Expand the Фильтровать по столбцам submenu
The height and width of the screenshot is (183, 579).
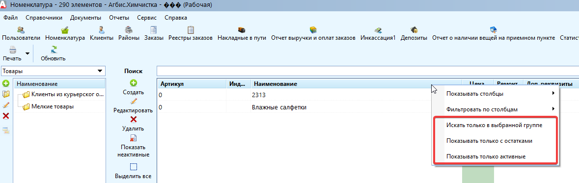tap(496, 109)
